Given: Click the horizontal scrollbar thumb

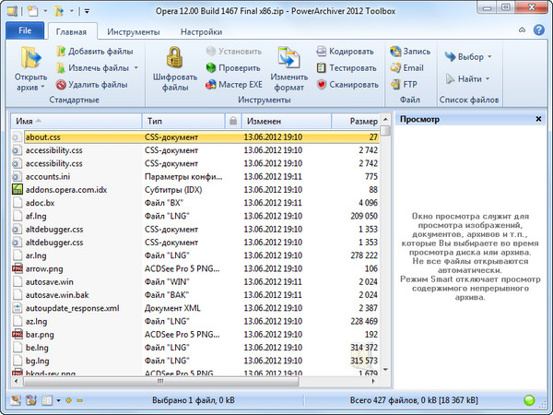Looking at the screenshot, I should click(160, 381).
